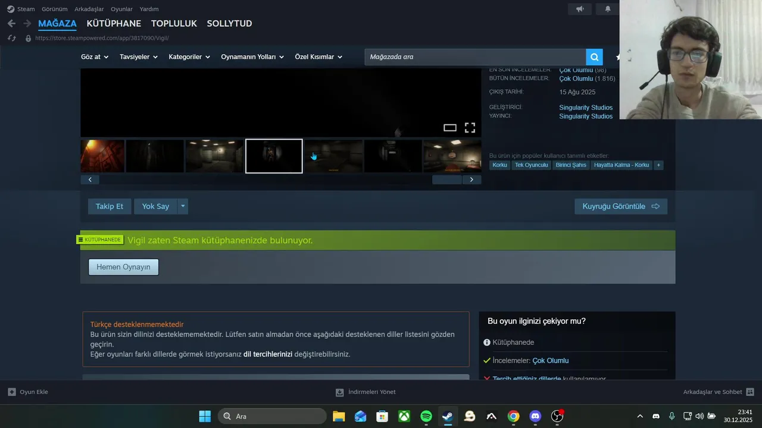Expand the Özel Kısımlar dropdown

point(318,57)
